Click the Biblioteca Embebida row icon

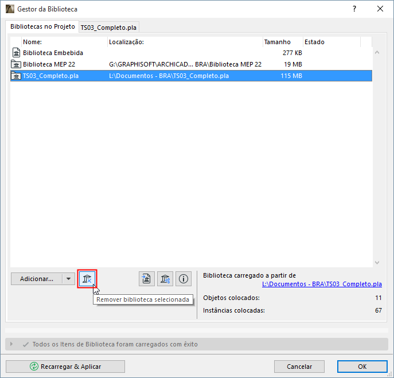(x=16, y=53)
